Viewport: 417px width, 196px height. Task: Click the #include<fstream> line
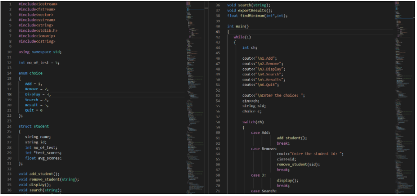click(37, 9)
